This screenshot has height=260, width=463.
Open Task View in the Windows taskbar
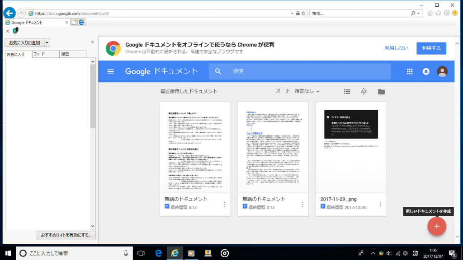pyautogui.click(x=141, y=253)
